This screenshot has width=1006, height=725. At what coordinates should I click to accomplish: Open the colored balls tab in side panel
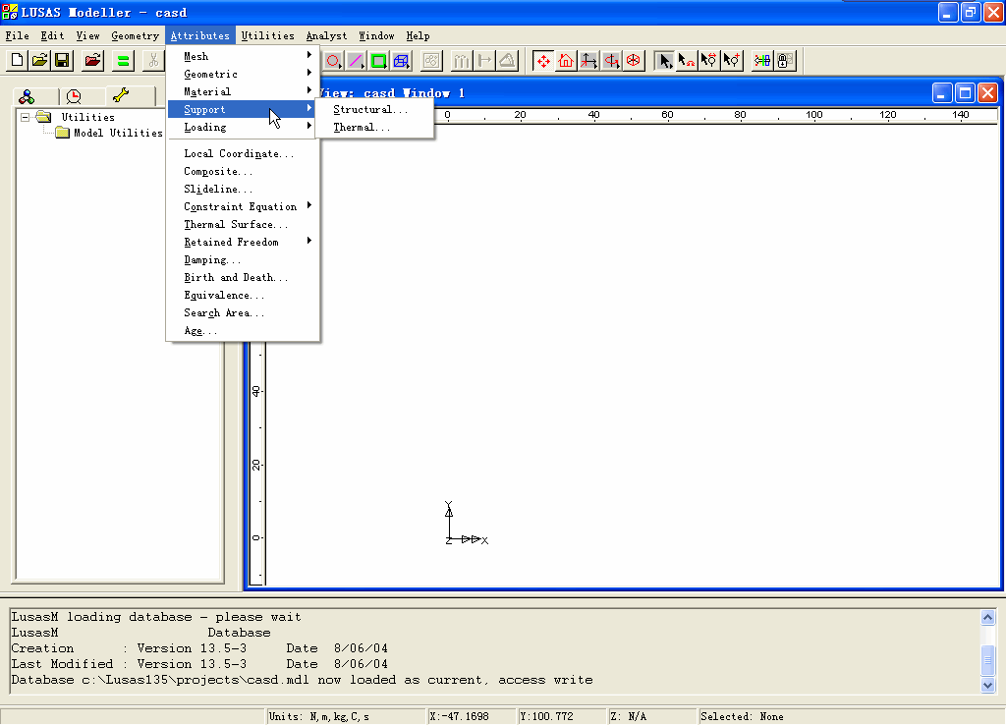point(27,97)
